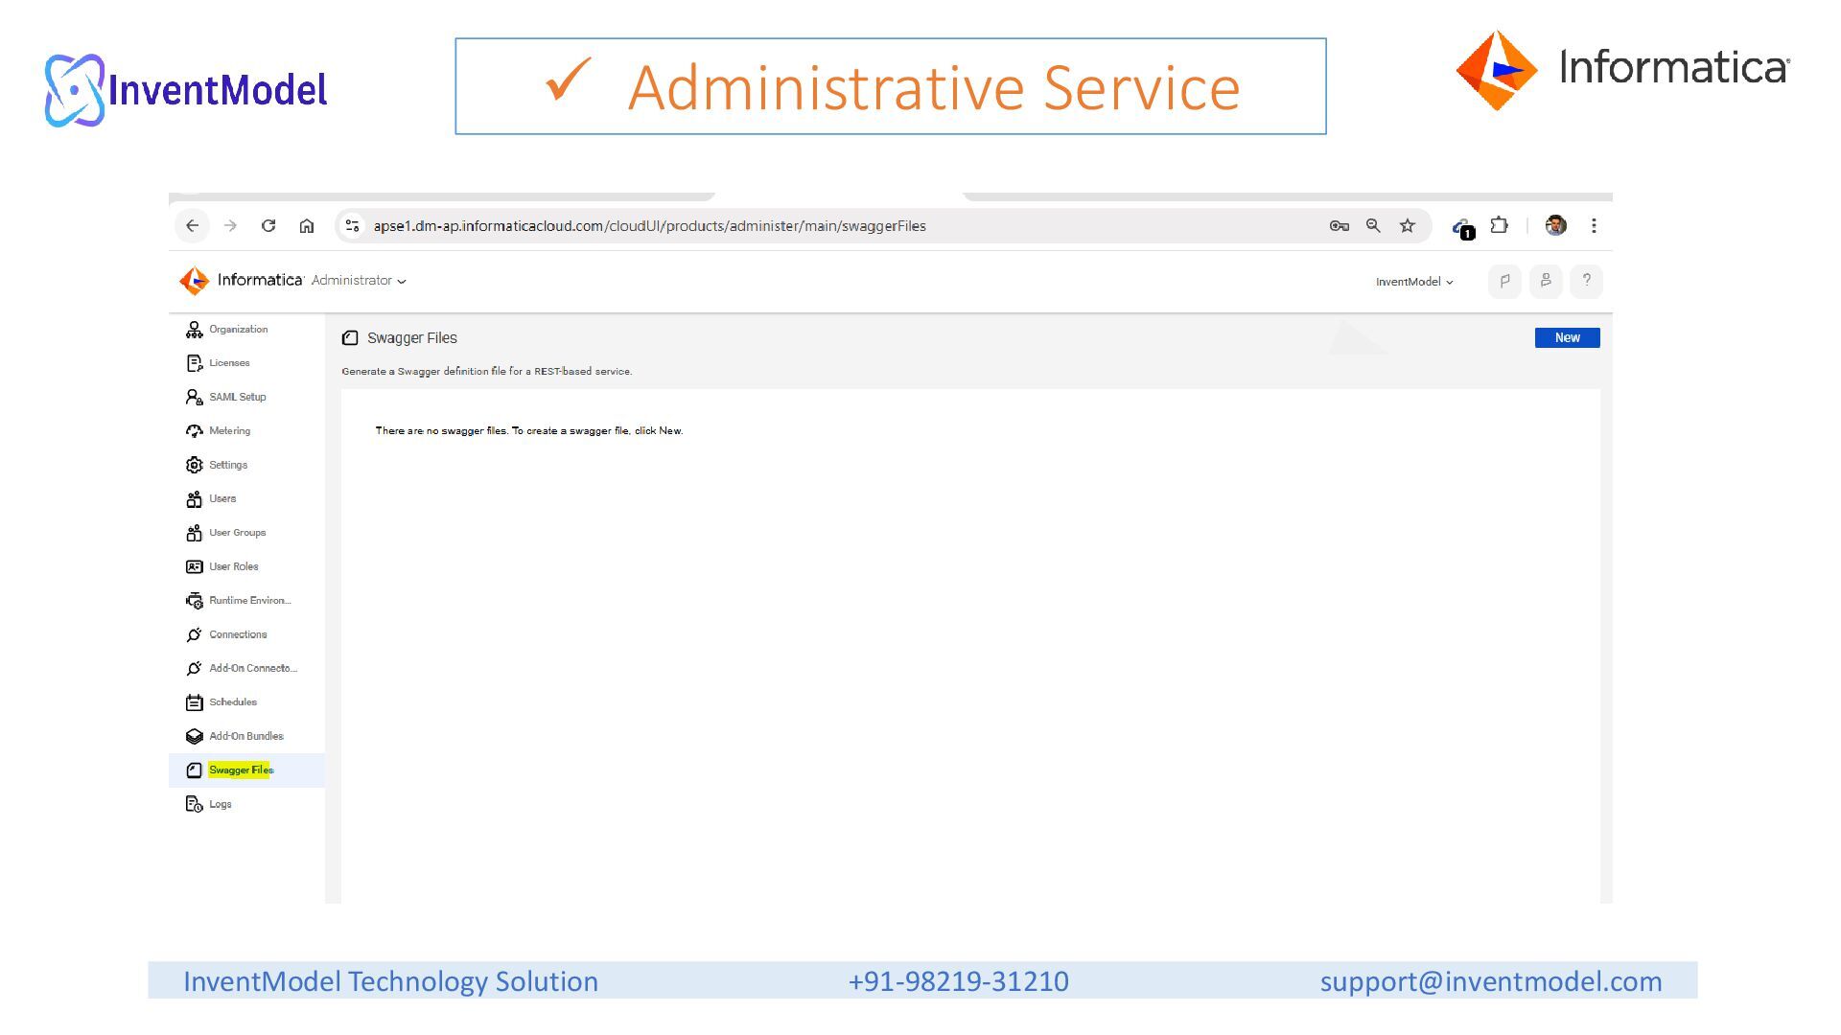Open the Connections plug icon
Viewport: 1841px width, 1035px height.
tap(194, 634)
